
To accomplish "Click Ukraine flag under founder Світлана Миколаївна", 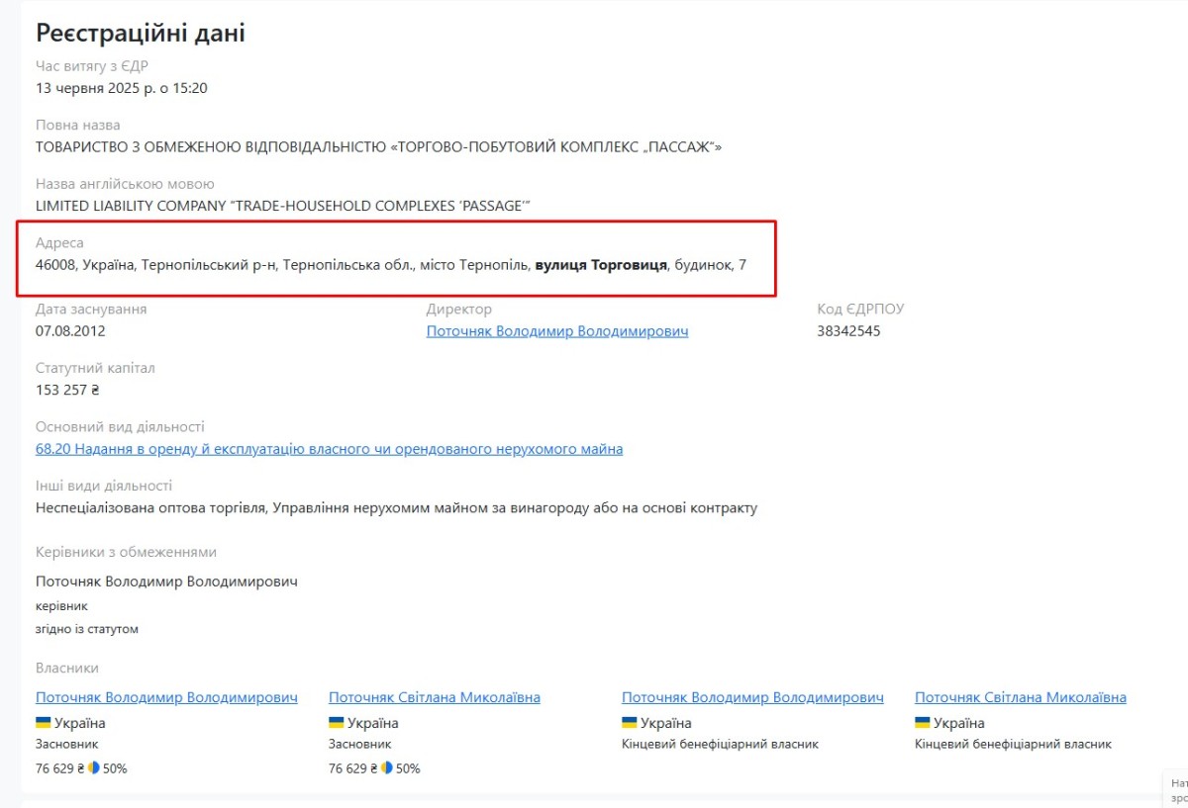I will pos(337,723).
